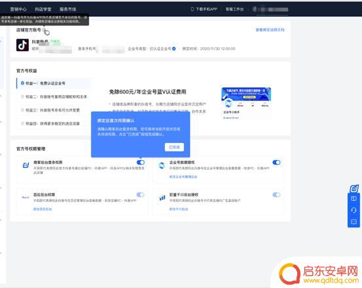This screenshot has width=362, height=288.
Task: Click the enterprise account preview thumbnail
Action: [x=246, y=103]
